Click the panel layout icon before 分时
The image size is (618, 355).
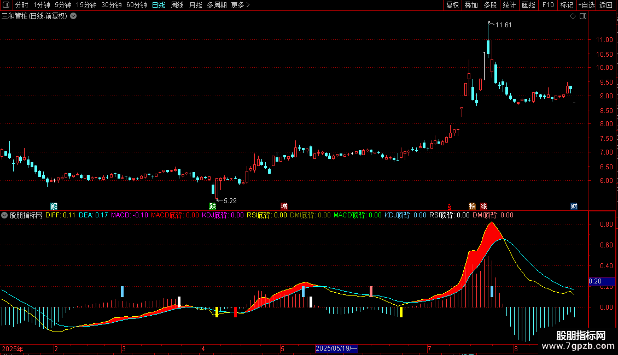coord(6,5)
